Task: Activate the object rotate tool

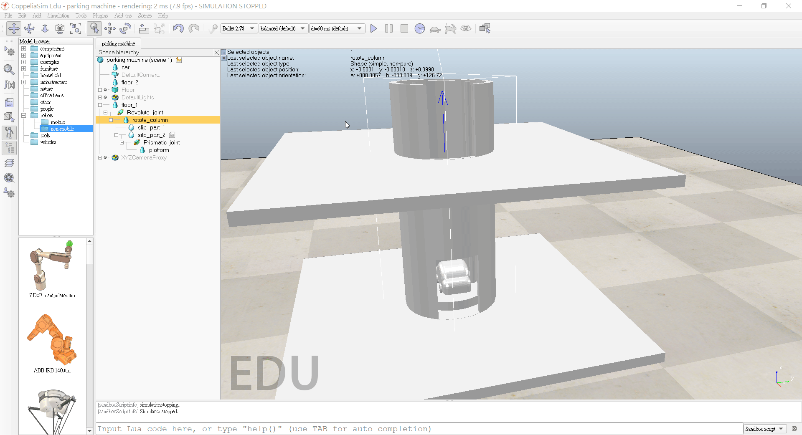Action: coord(125,28)
